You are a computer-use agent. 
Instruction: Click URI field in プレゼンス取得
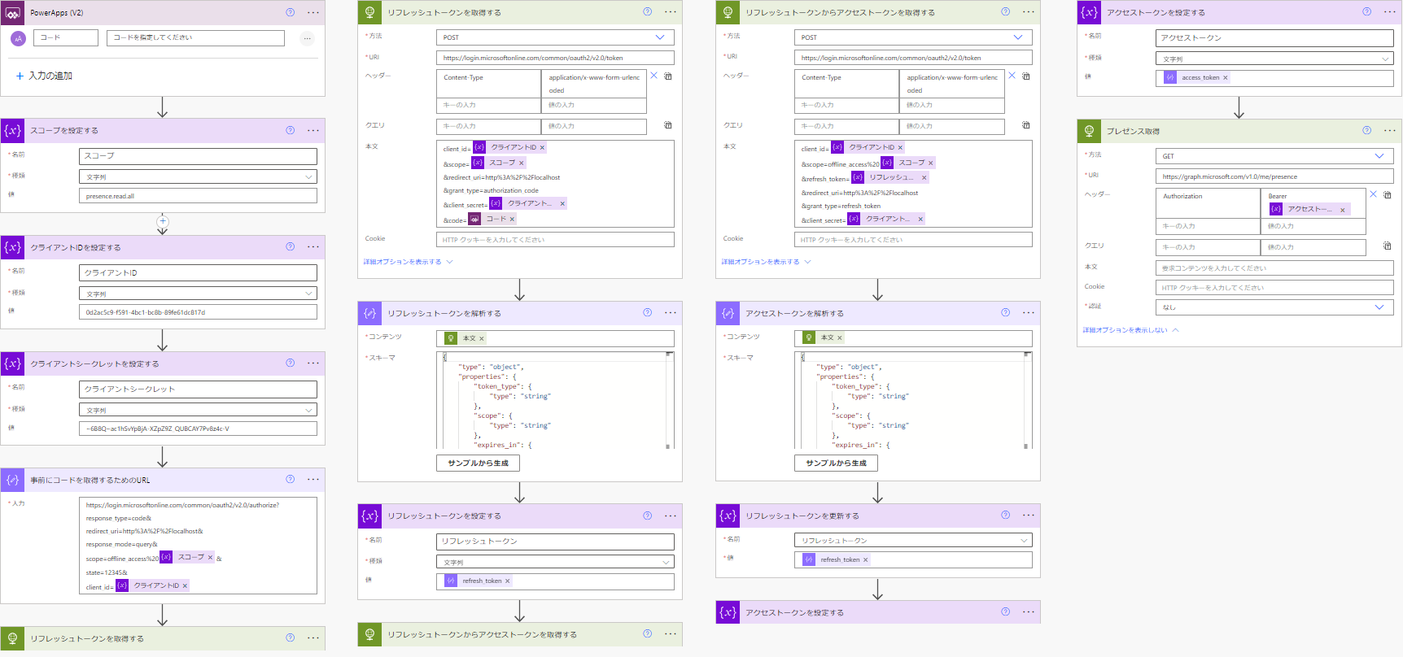pyautogui.click(x=1274, y=176)
